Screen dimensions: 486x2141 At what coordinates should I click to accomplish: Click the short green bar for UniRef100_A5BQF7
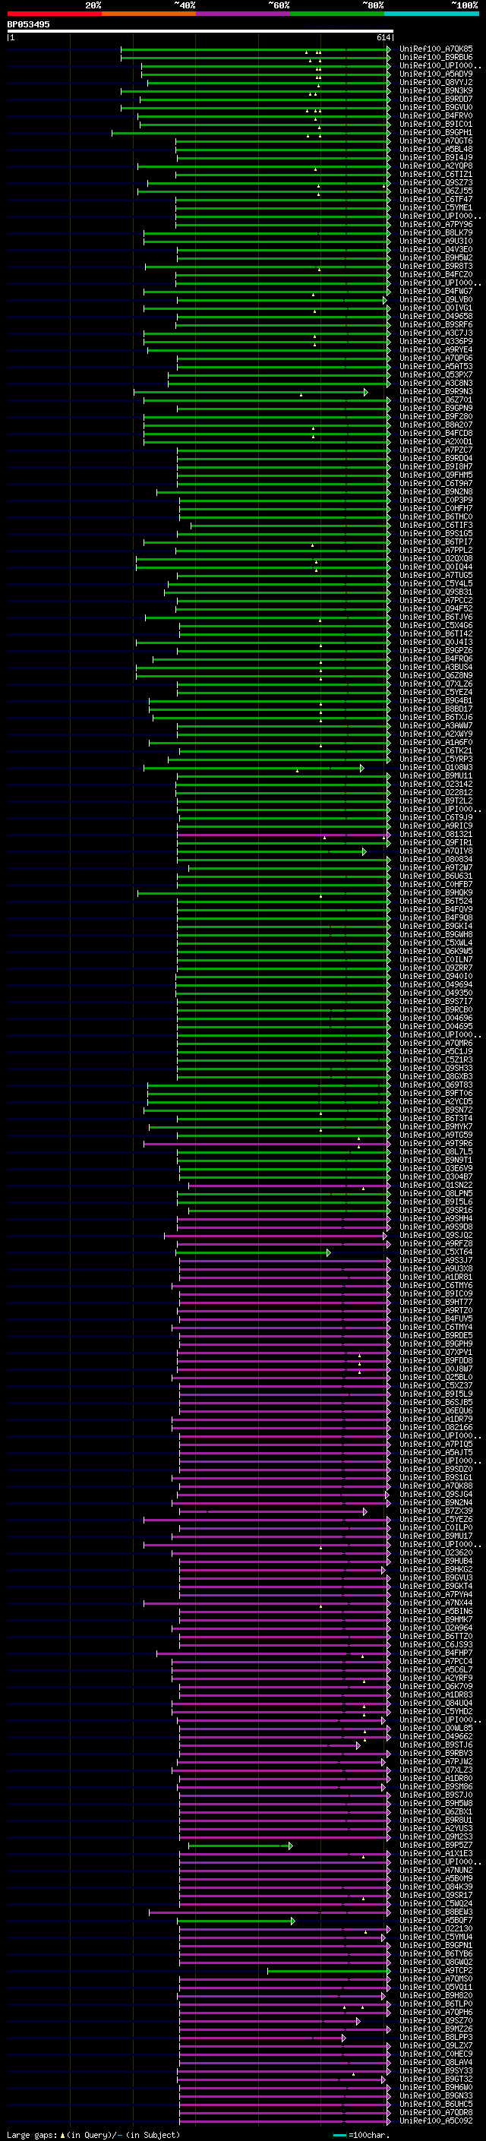pos(236,1920)
